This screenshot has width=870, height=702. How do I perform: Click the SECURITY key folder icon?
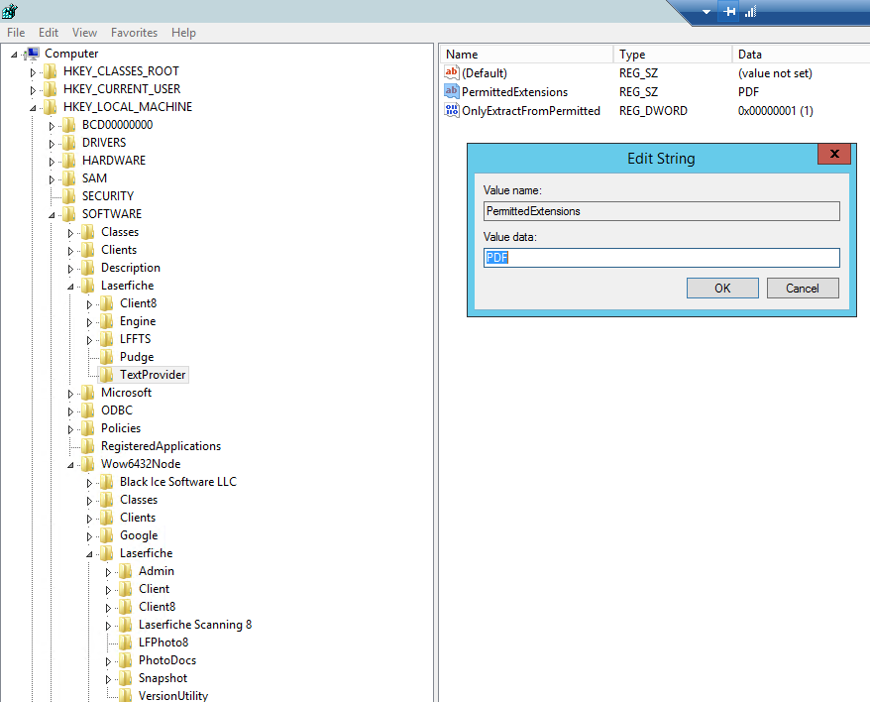click(x=69, y=196)
